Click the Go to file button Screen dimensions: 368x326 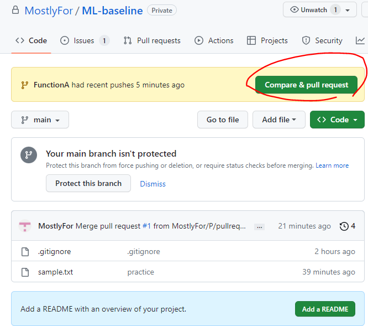(223, 120)
